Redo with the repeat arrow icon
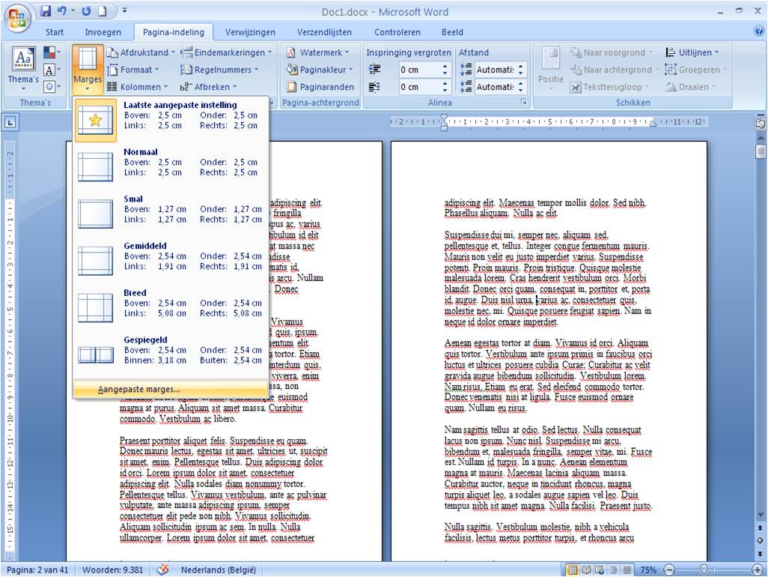Screen dimensions: 768x577 (x=86, y=10)
